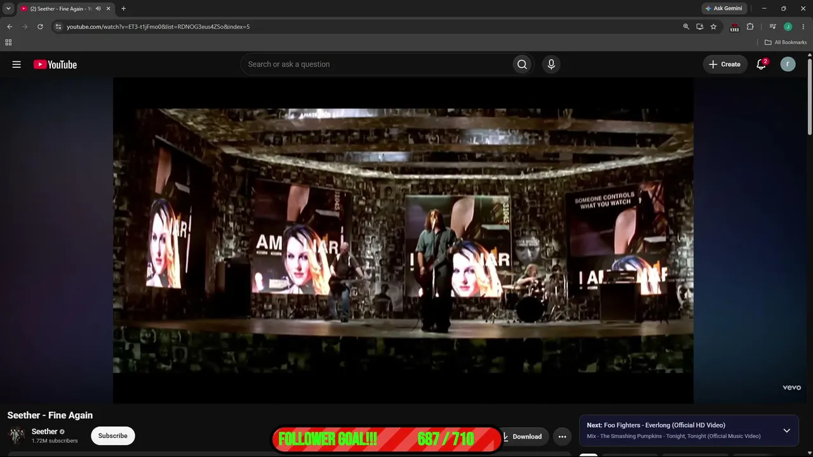Open the Seether channel name link

coord(44,432)
